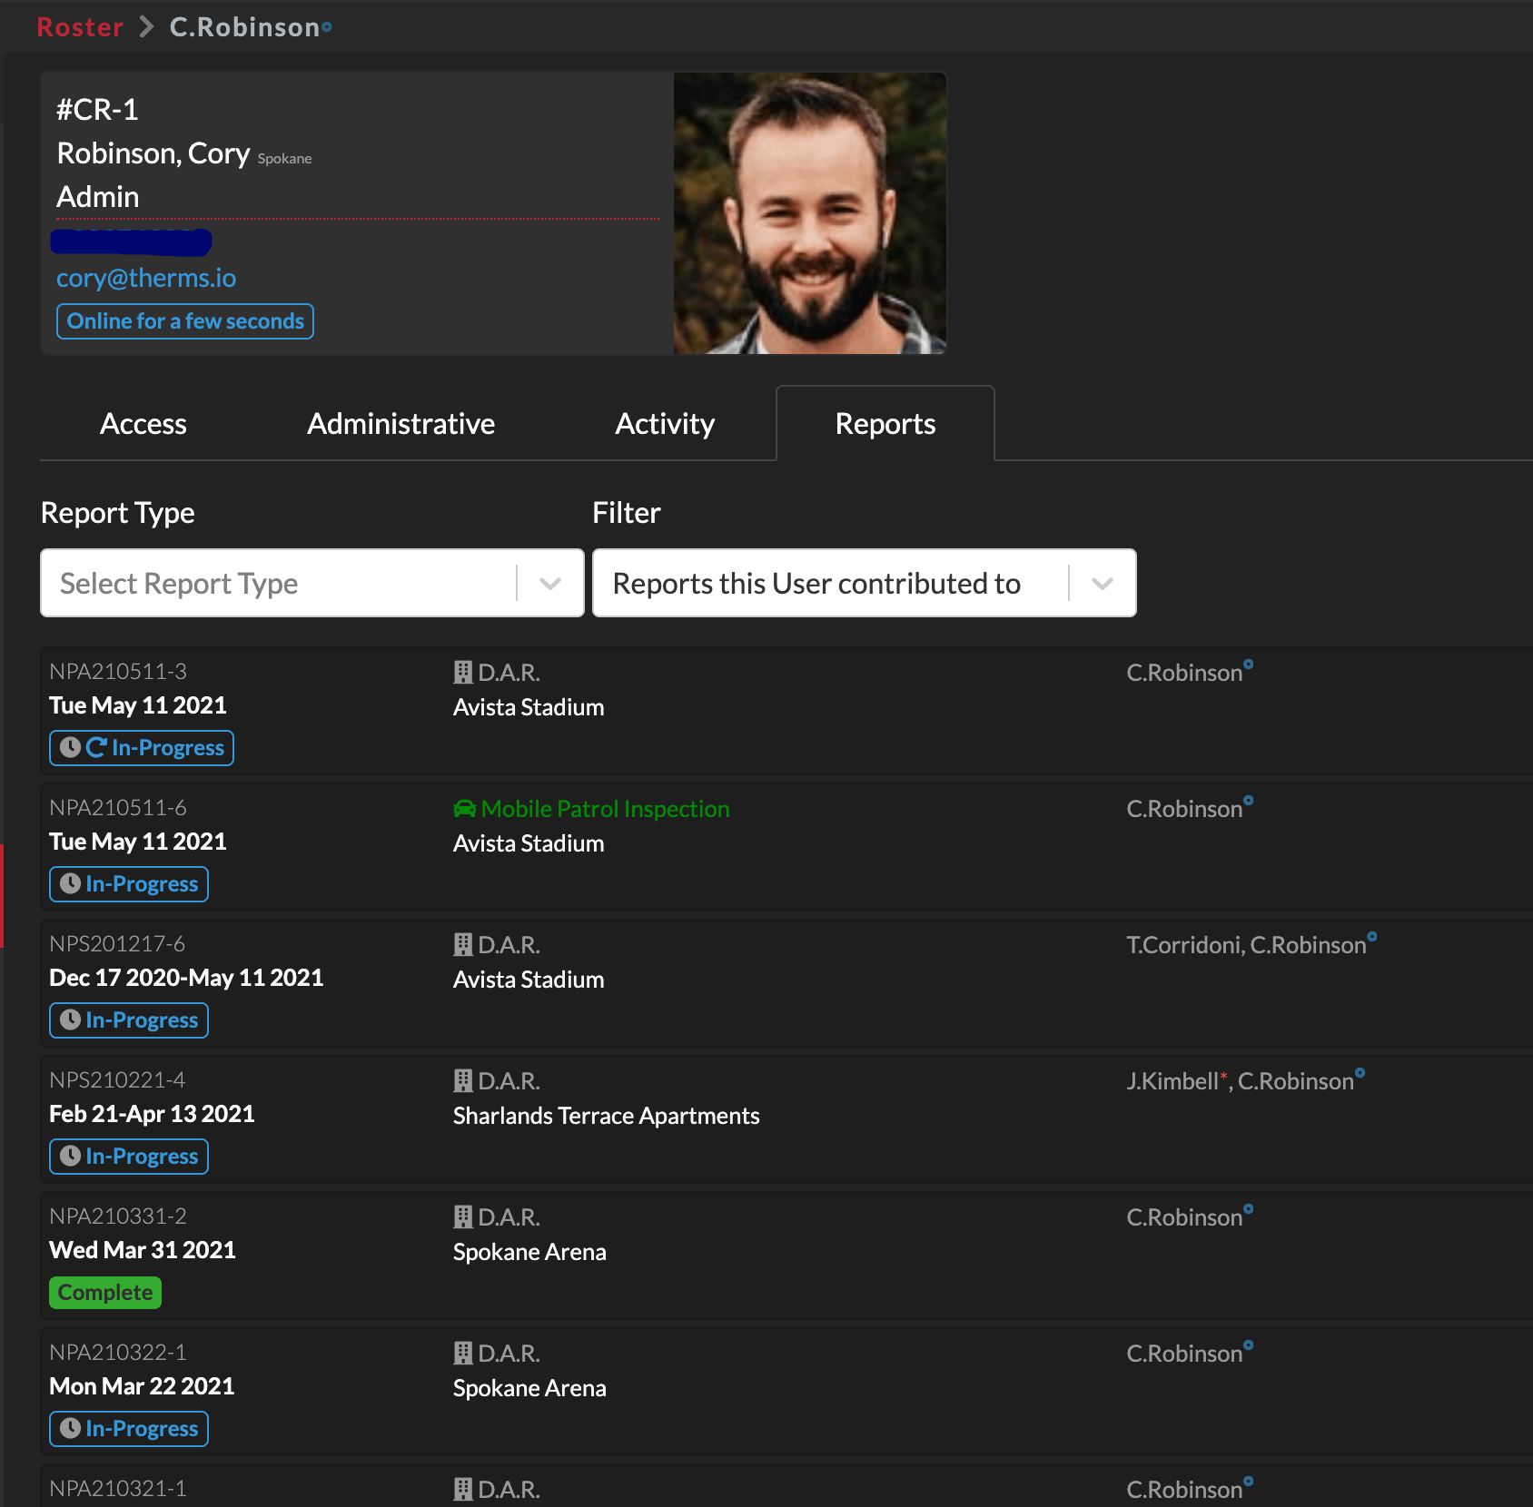The height and width of the screenshot is (1507, 1533).
Task: Toggle the In-Progress badge on NPS210221-4
Action: [x=128, y=1156]
